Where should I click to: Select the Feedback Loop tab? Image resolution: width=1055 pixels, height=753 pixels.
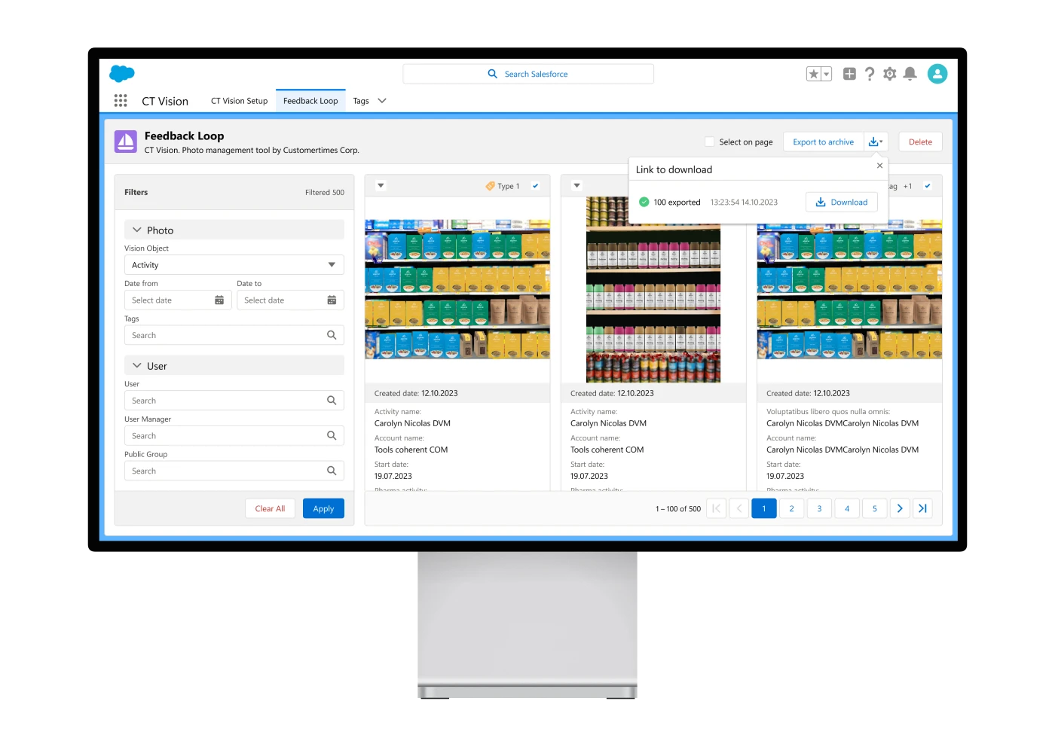click(310, 101)
